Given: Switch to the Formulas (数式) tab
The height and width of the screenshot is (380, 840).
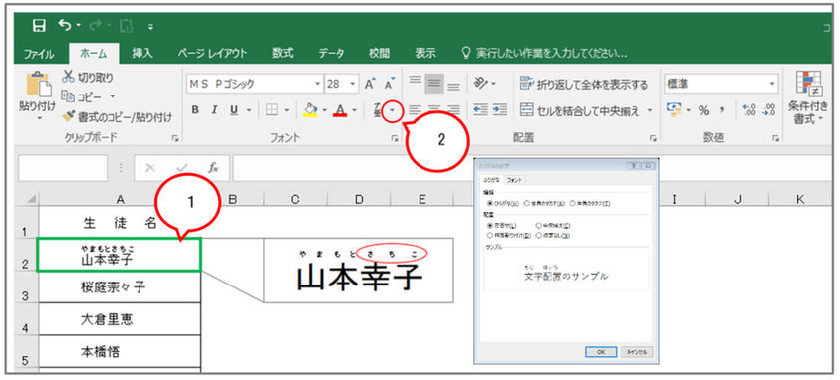Looking at the screenshot, I should click(x=282, y=53).
